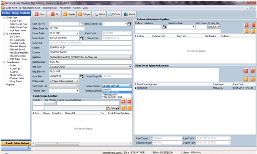Image resolution: width=257 pixels, height=154 pixels.
Task: Open the Tahmini Tarih dropdown
Action: (77, 91)
